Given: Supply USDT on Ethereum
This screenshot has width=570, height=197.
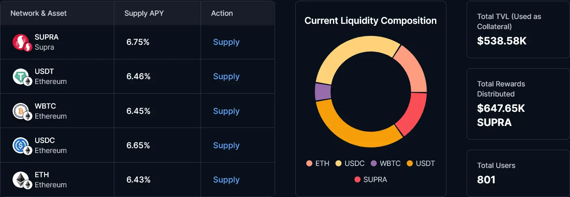Looking at the screenshot, I should (226, 76).
